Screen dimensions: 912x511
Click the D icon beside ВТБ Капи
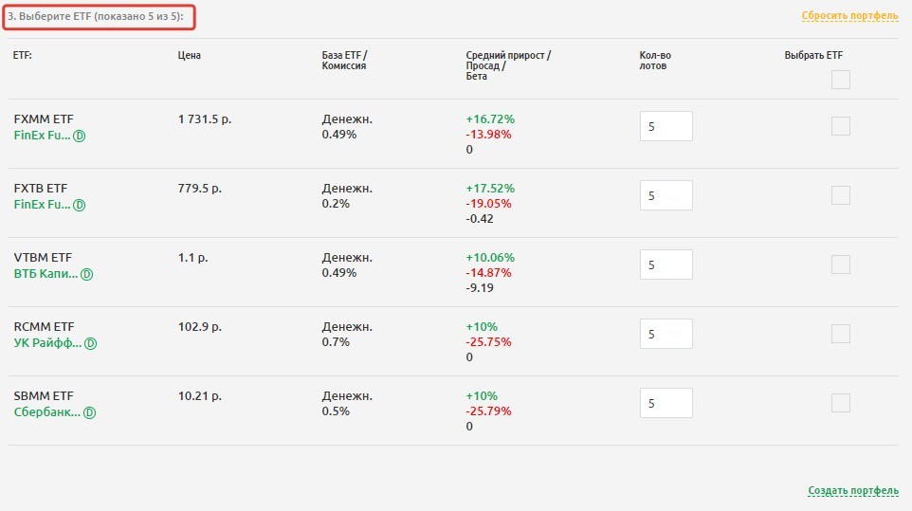click(x=86, y=274)
